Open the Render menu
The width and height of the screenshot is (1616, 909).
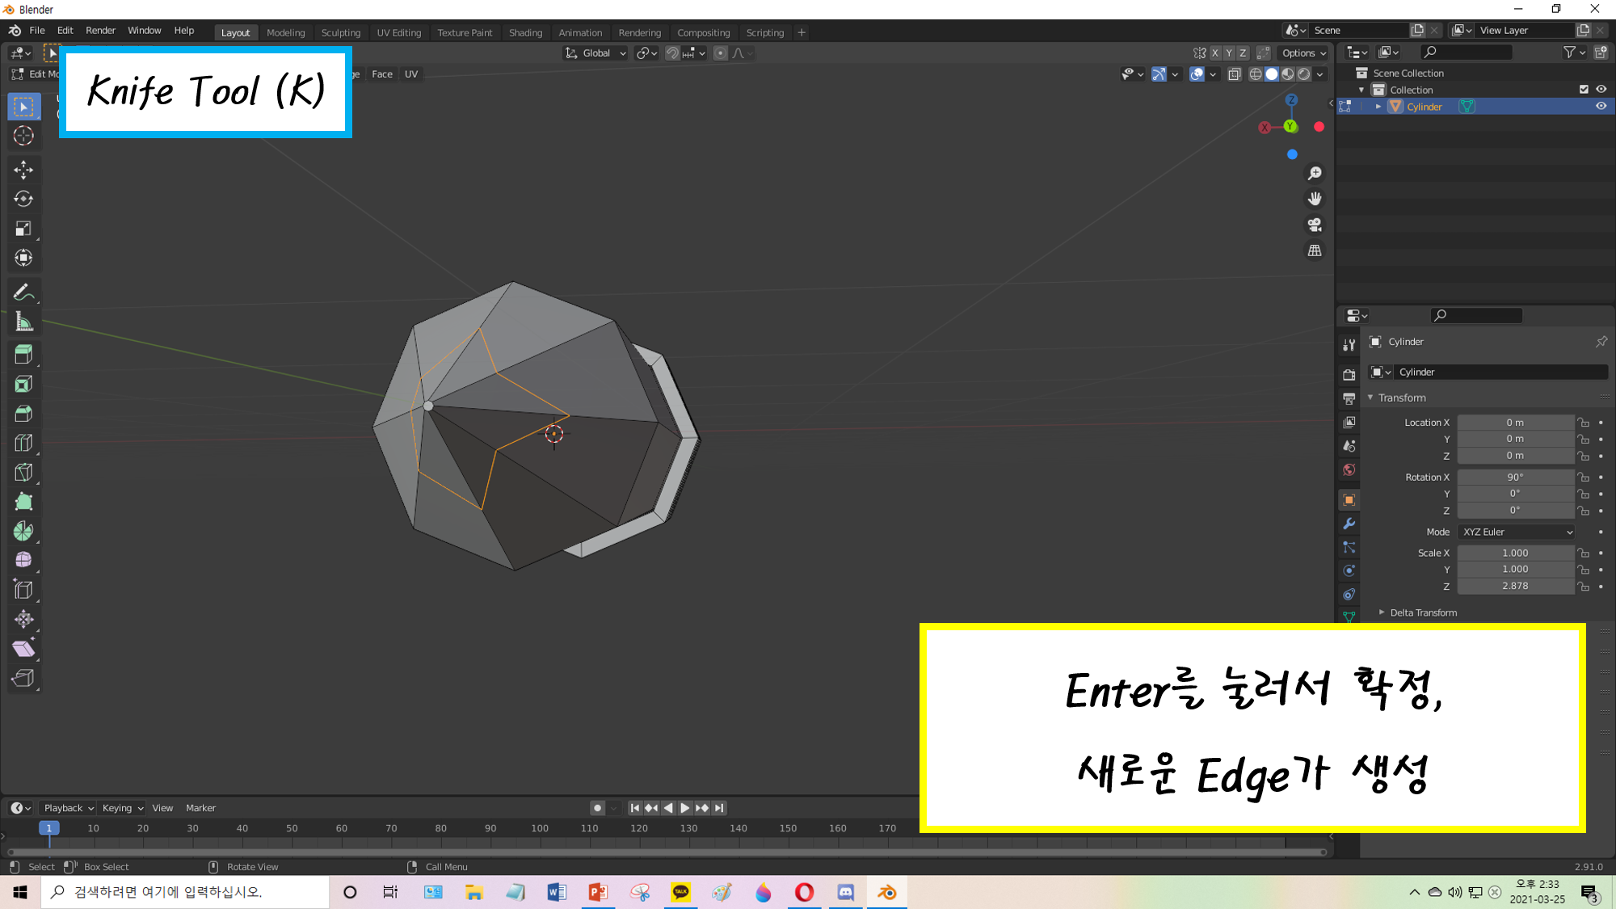pyautogui.click(x=100, y=31)
